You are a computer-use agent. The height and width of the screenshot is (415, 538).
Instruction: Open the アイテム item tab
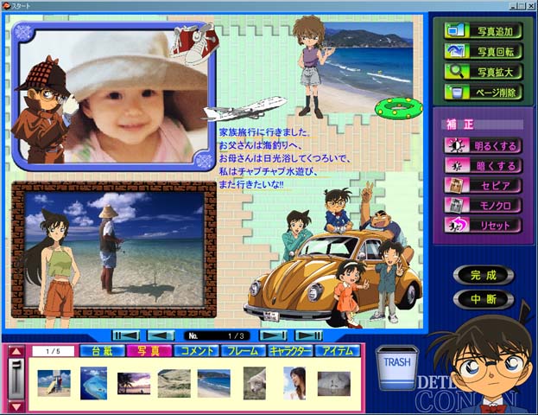tap(338, 351)
